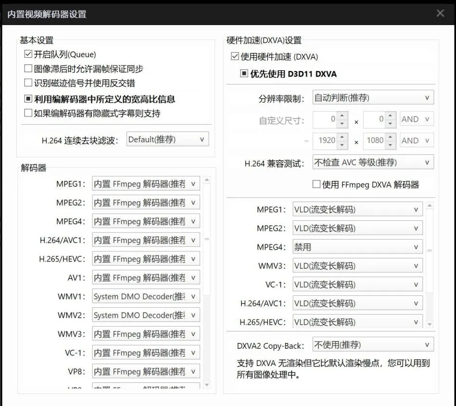The image size is (456, 406).
Task: Click the first custom width field showing 0
Action: (x=325, y=119)
